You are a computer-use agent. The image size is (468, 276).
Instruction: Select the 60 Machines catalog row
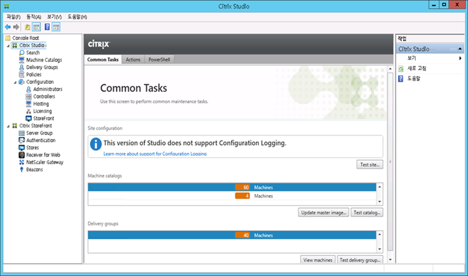click(232, 187)
